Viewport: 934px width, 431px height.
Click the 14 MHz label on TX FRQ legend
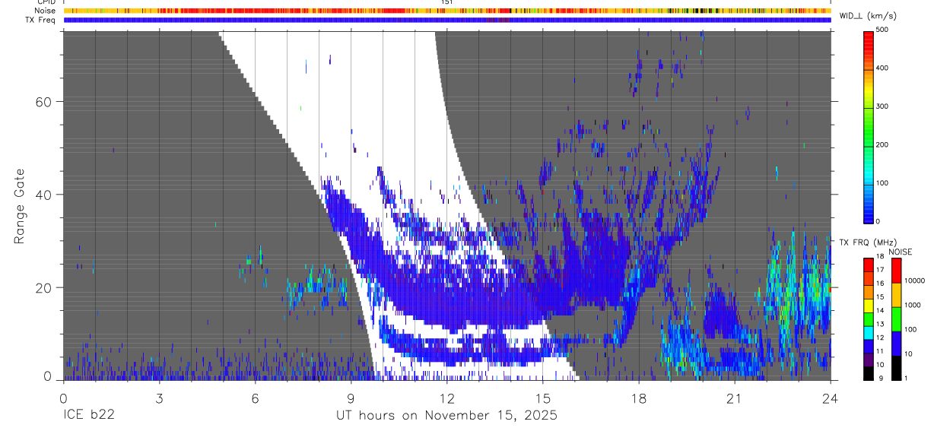coord(880,311)
